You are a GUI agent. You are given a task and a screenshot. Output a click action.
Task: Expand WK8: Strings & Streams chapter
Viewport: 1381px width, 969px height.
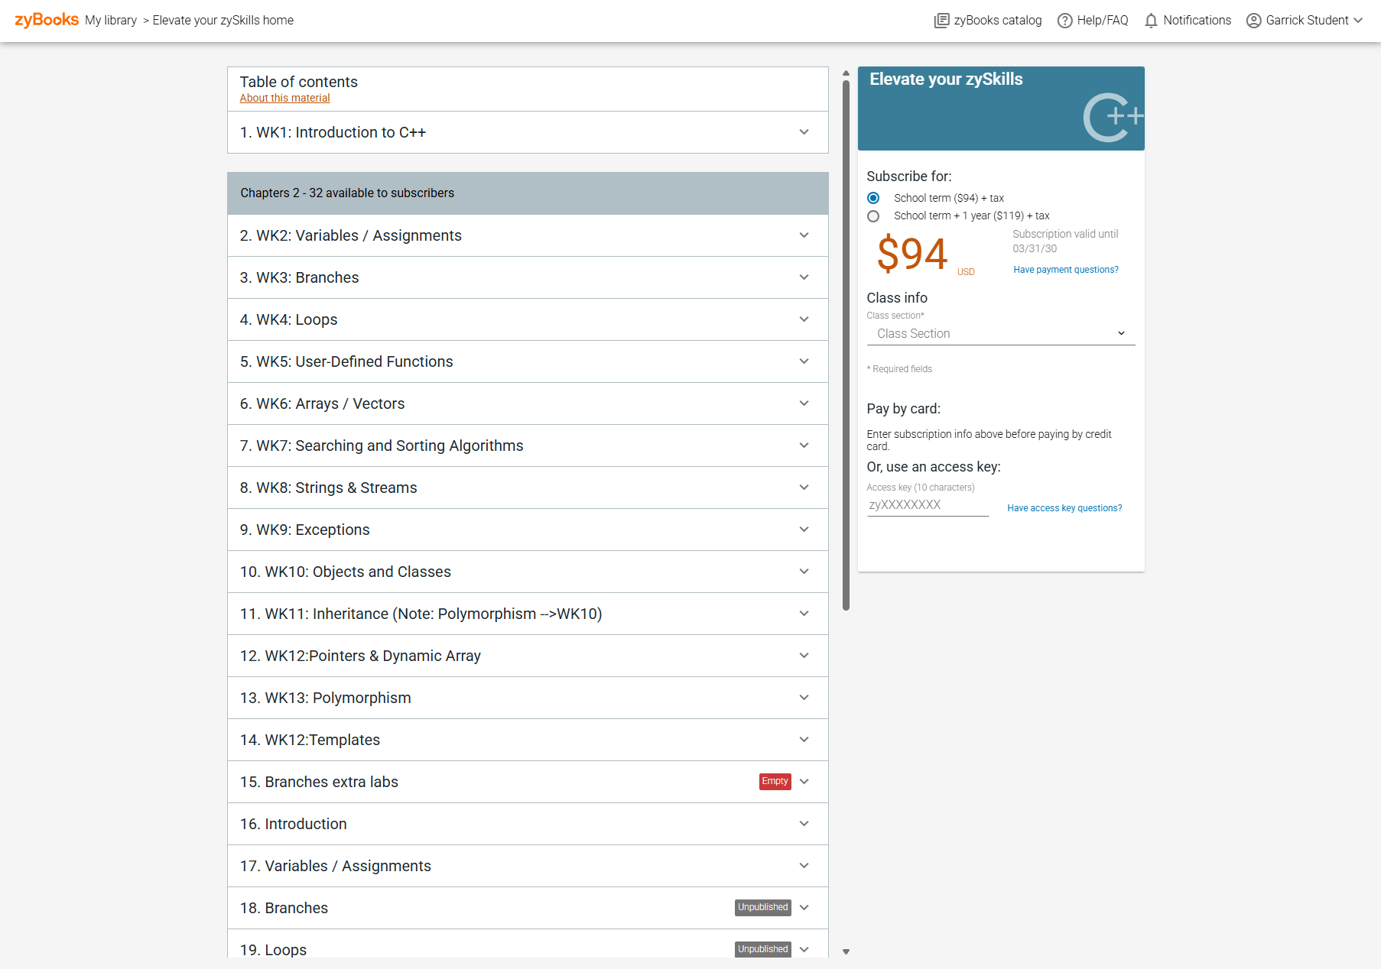[528, 488]
